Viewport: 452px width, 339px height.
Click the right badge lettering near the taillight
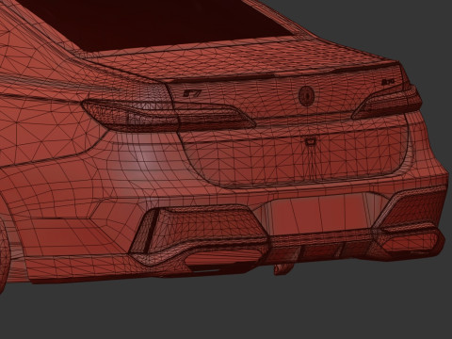coord(388,82)
